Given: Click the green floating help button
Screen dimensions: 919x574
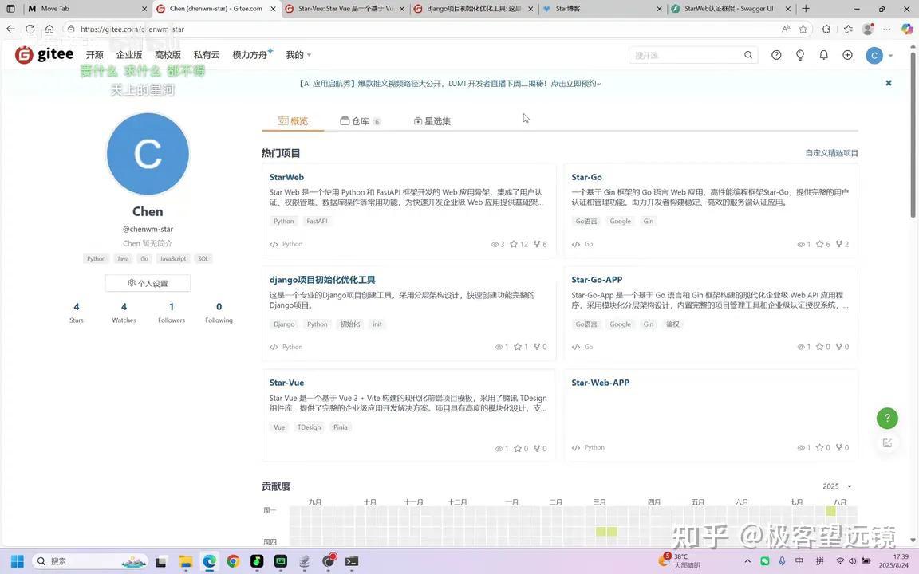Looking at the screenshot, I should (x=887, y=418).
